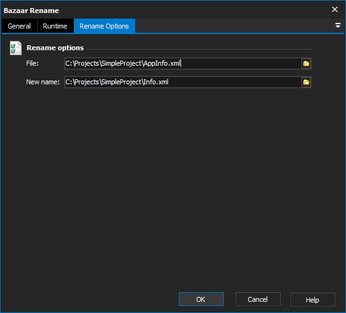This screenshot has height=313, width=346.
Task: Close the Bazaar Rename window
Action: click(x=335, y=9)
